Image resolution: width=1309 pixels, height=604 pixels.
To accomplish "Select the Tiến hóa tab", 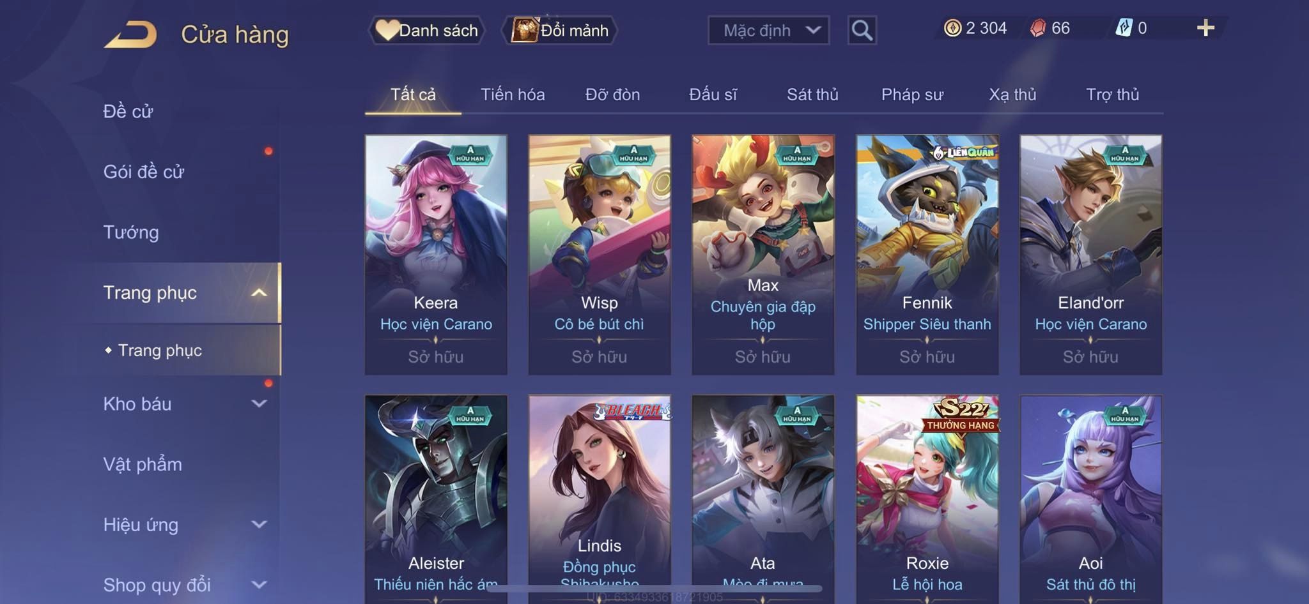I will pyautogui.click(x=513, y=94).
